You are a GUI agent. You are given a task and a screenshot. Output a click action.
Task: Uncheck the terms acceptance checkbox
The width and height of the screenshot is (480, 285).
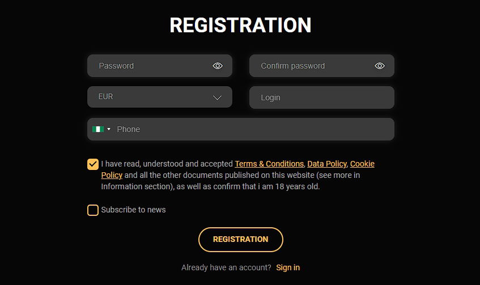(93, 164)
